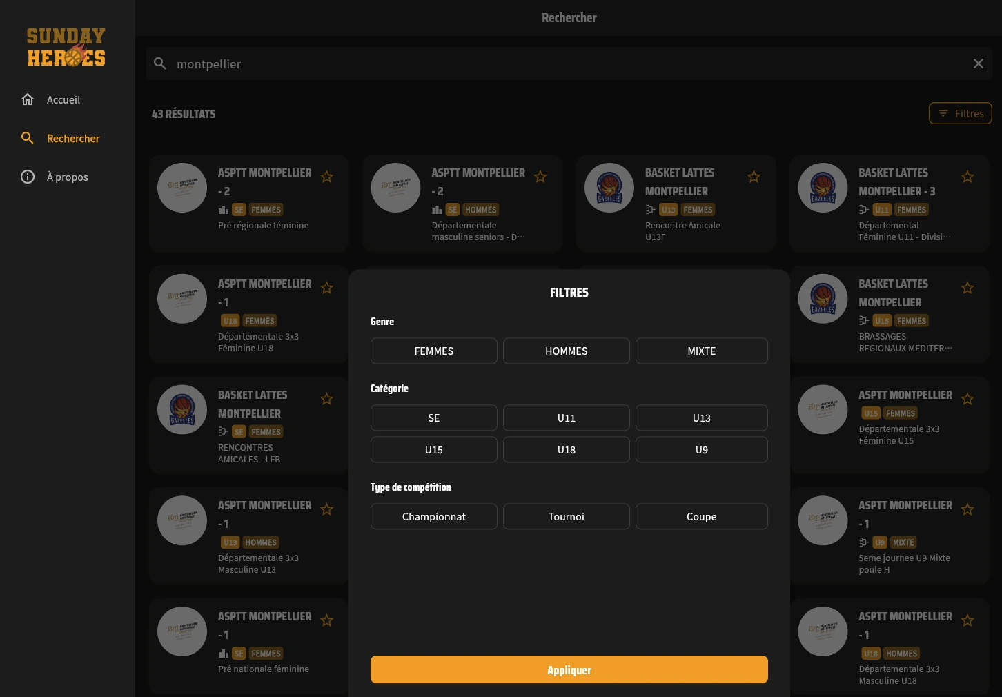Select the SE category filter

pos(434,418)
